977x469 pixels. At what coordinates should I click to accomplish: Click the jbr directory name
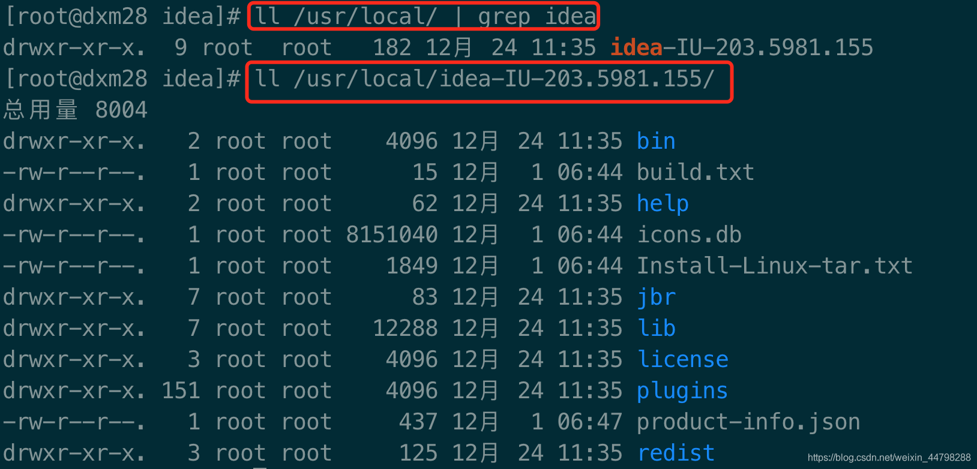click(656, 298)
